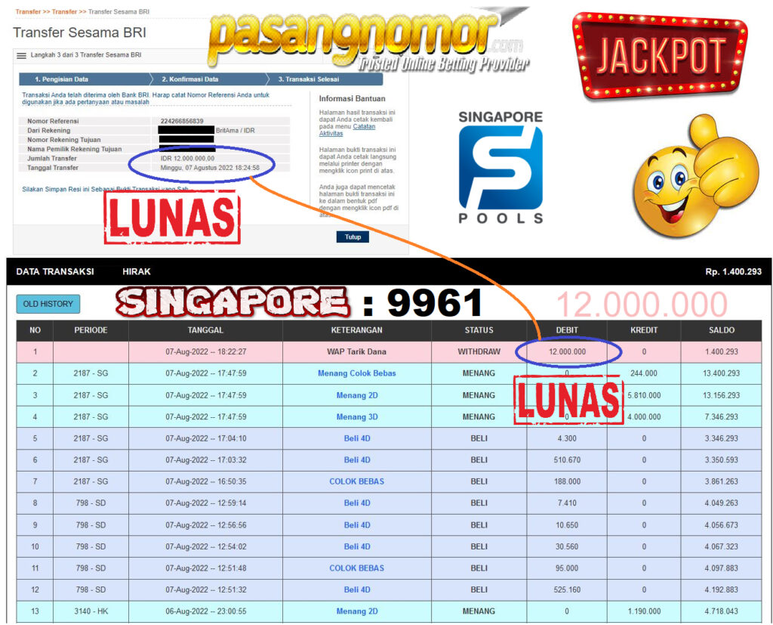Click the SALDO column header
The width and height of the screenshot is (773, 625).
tap(721, 330)
